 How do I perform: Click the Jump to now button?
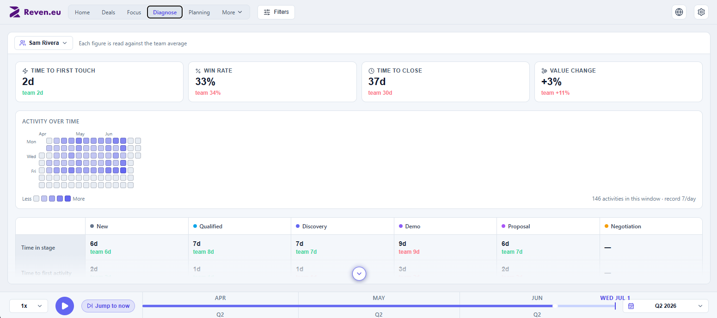tap(108, 306)
